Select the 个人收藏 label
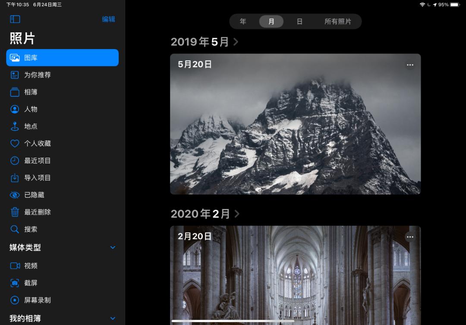This screenshot has width=466, height=325. click(x=38, y=144)
